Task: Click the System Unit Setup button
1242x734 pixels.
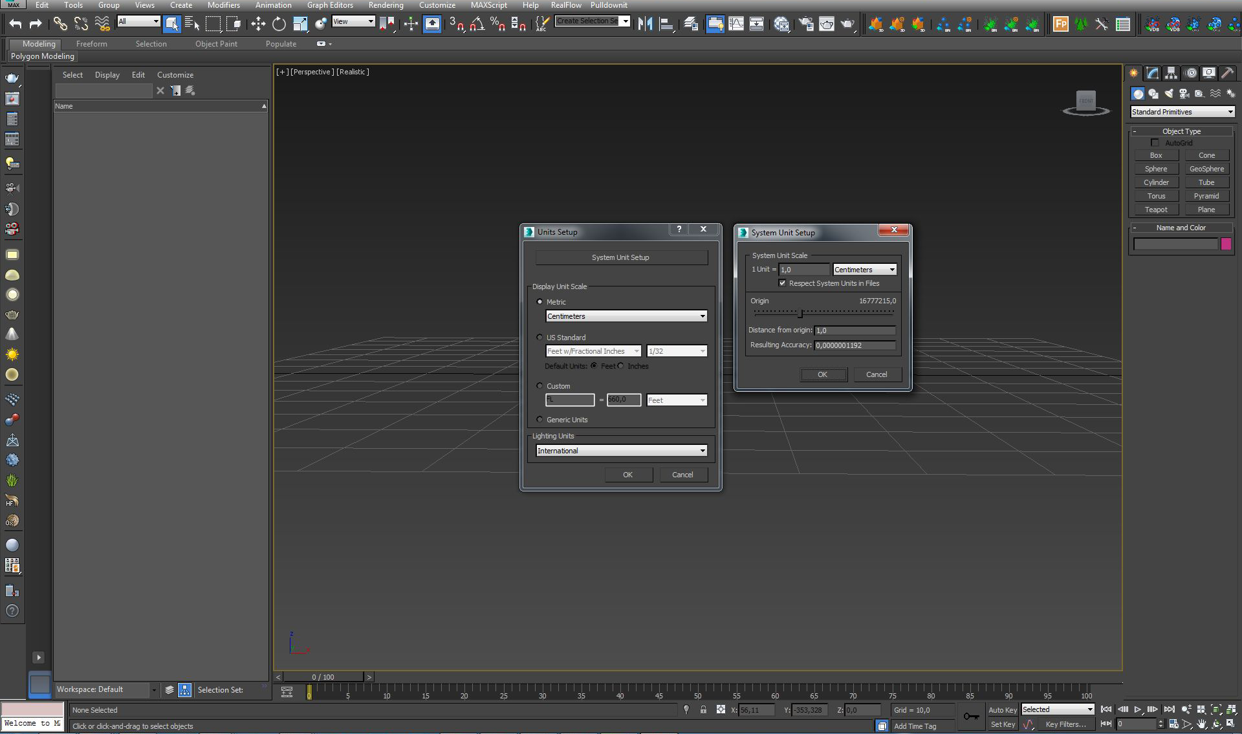Action: 621,257
